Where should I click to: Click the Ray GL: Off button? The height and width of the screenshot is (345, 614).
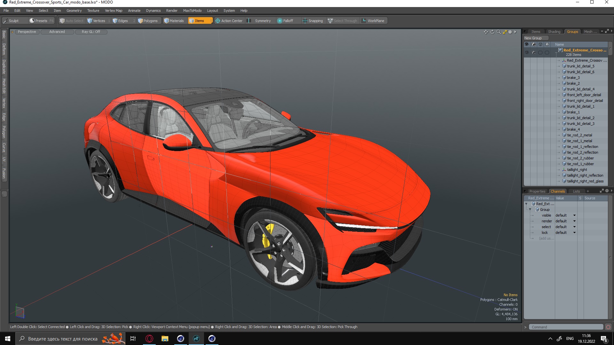tap(91, 32)
